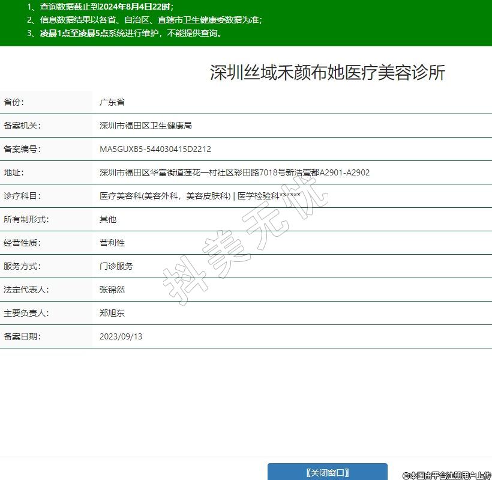Click main responsible person 郑旭东
Screen dimensions: 492x480
coord(112,313)
